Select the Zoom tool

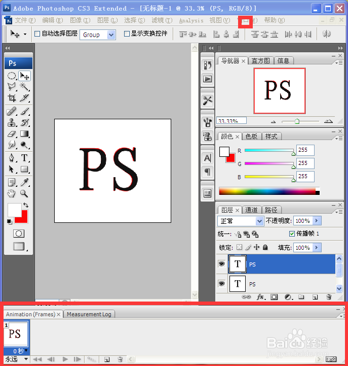[24, 193]
